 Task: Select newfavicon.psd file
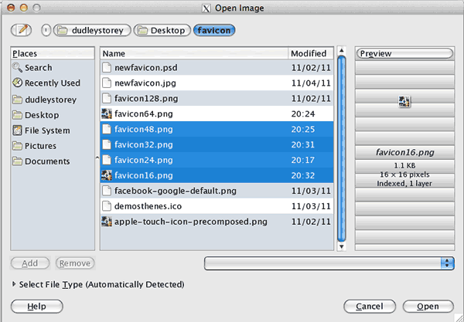click(x=217, y=68)
